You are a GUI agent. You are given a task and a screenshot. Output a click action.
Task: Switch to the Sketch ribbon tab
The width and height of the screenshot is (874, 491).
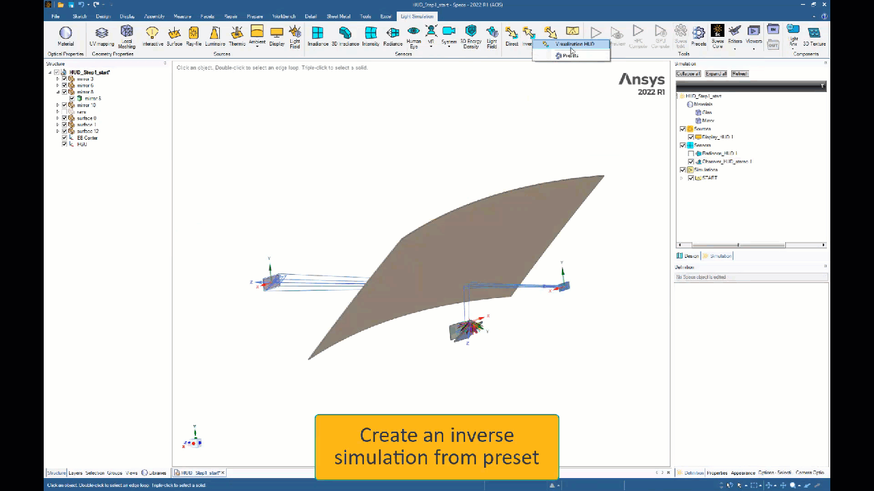tap(79, 16)
